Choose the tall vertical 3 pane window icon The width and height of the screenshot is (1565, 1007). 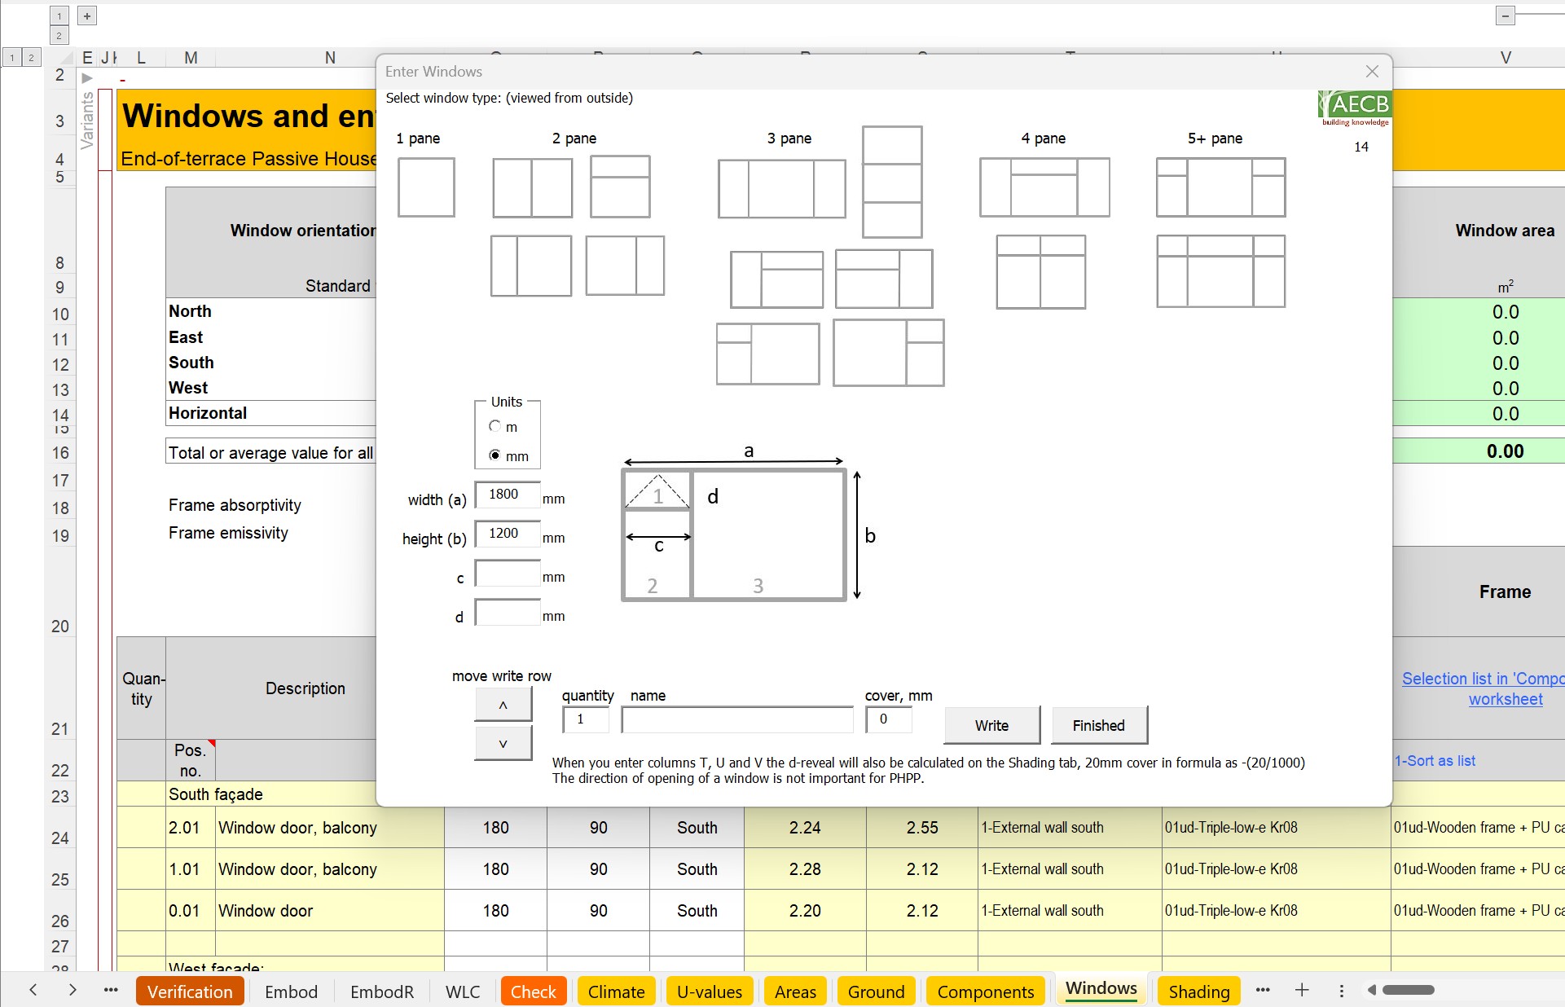(x=892, y=182)
